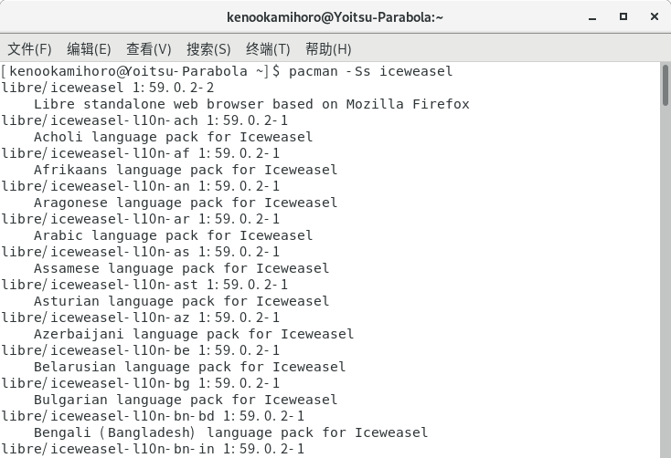Click the Acholi language pack line

(x=173, y=137)
